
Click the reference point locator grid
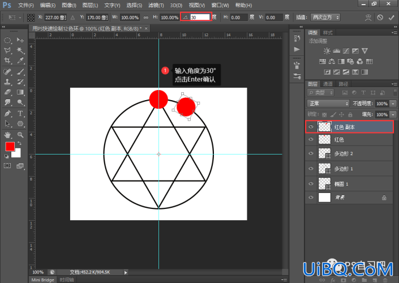31,18
